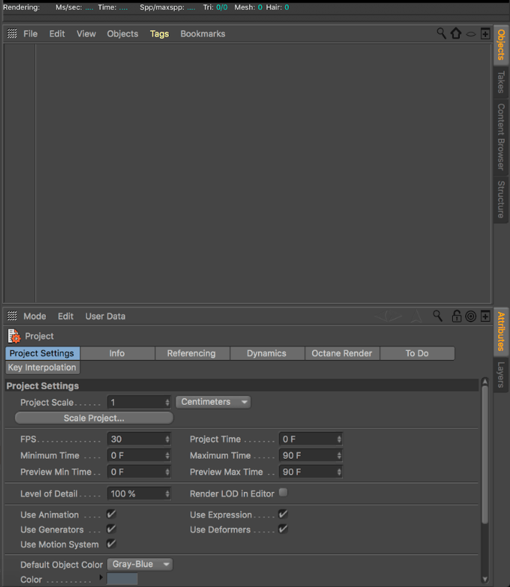Click the eye icon in Object Manager
Image resolution: width=510 pixels, height=587 pixels.
pyautogui.click(x=470, y=34)
